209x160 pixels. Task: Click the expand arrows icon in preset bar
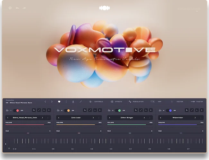tap(81, 102)
